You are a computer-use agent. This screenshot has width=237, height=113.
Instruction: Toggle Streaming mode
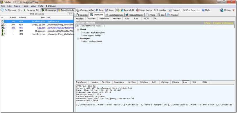click(49, 10)
